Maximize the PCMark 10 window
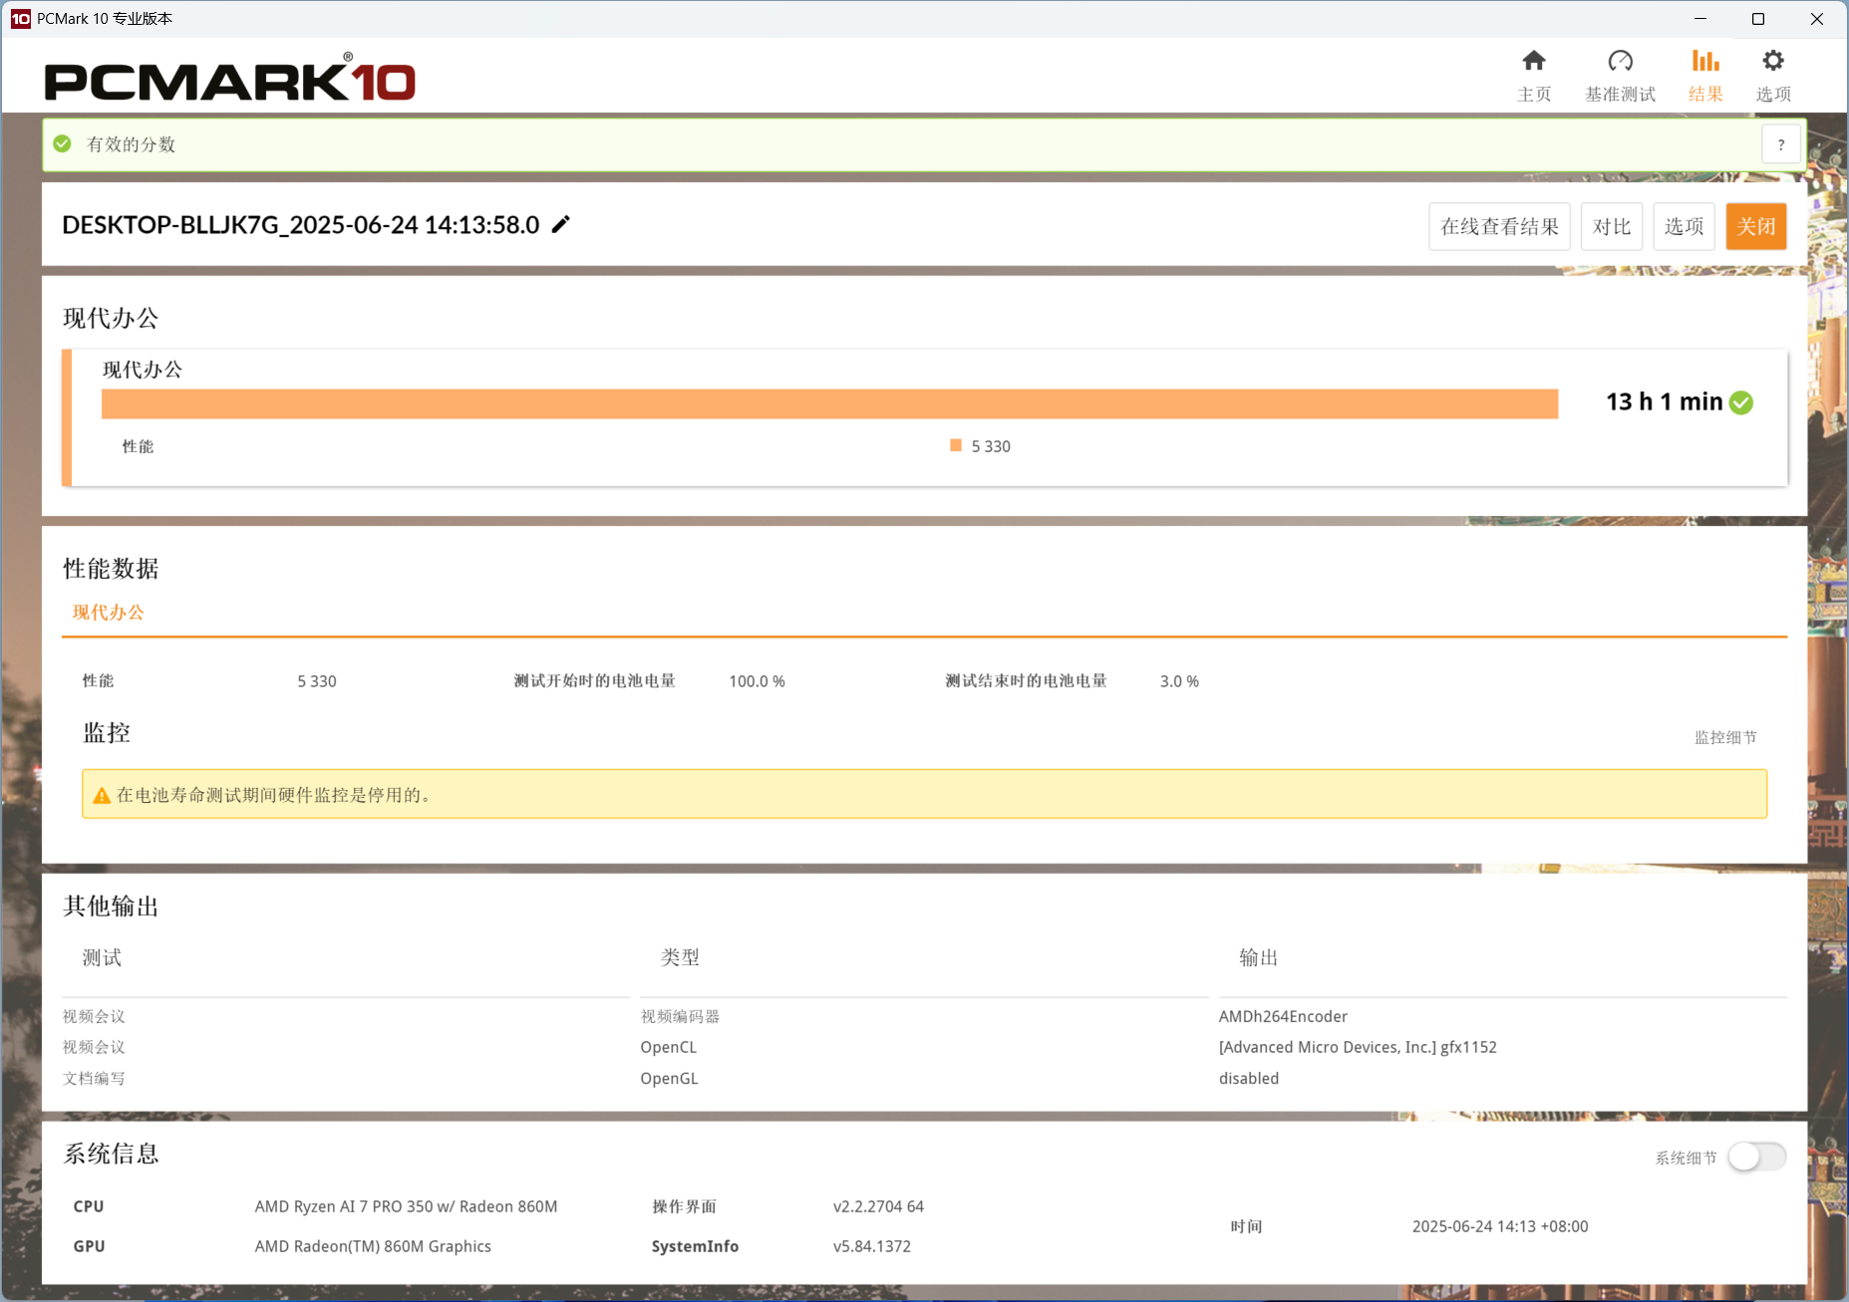The width and height of the screenshot is (1849, 1302). [x=1758, y=19]
